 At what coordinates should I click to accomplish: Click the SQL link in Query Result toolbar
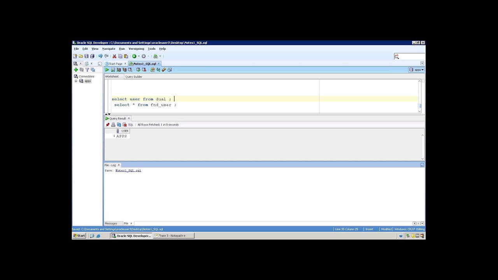tap(130, 124)
